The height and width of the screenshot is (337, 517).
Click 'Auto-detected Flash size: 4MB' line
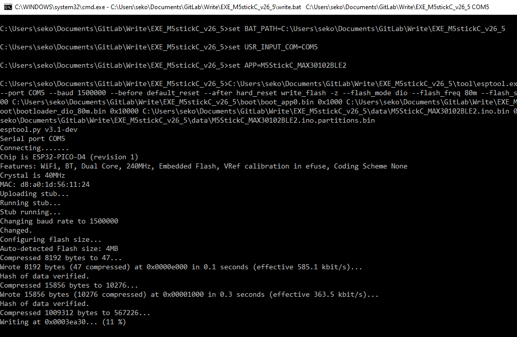(59, 249)
